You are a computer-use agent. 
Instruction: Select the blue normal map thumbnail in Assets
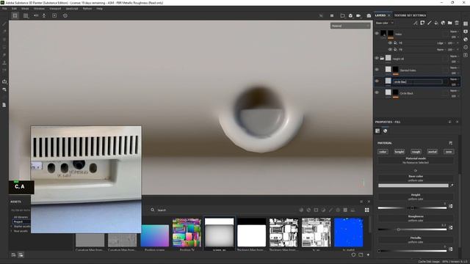click(348, 232)
